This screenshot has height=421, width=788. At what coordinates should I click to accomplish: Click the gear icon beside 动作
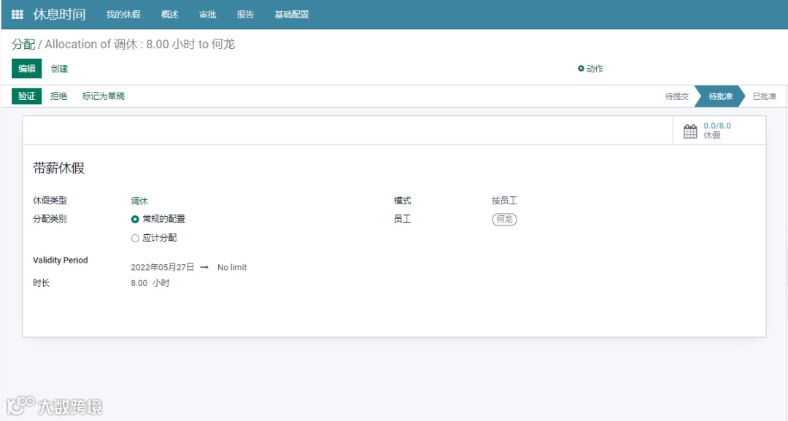point(581,69)
